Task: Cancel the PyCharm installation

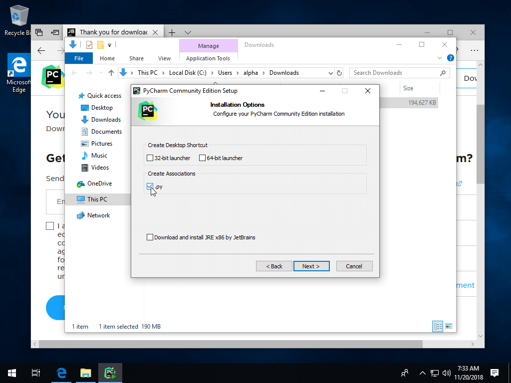Action: click(x=354, y=266)
